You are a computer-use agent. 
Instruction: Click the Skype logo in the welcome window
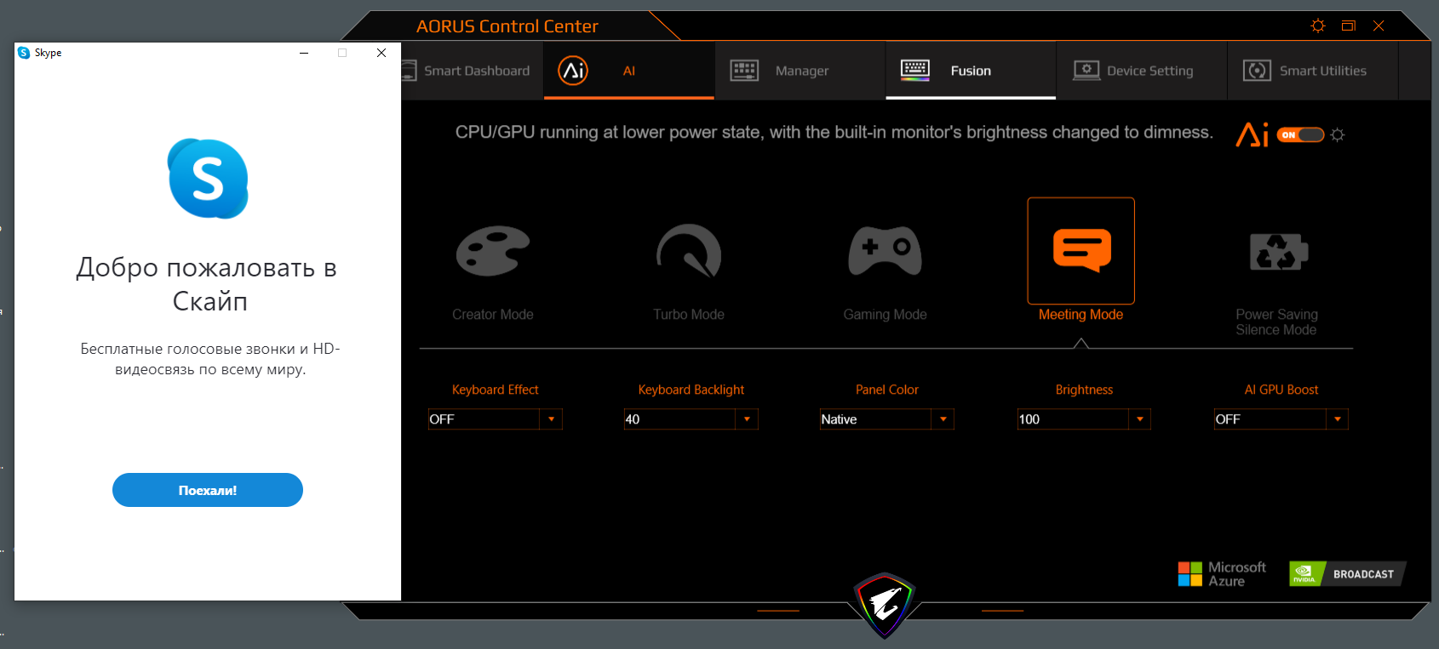[x=208, y=179]
